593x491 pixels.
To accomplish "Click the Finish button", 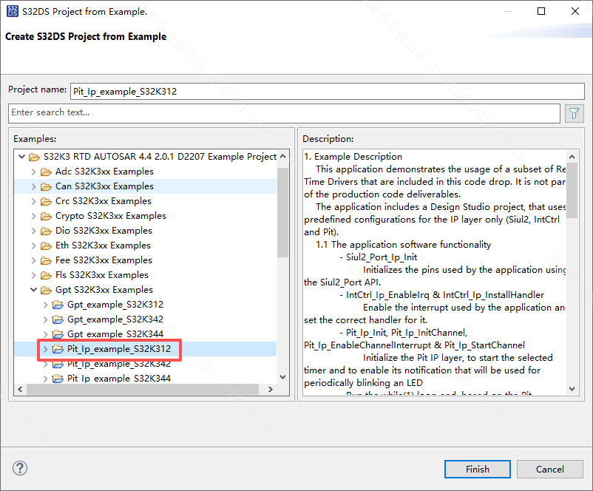I will (x=477, y=469).
